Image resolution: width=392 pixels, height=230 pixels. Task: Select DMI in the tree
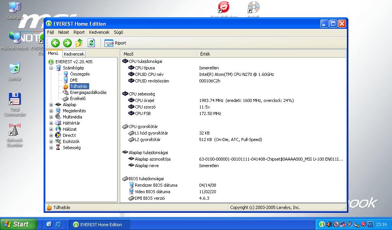click(74, 80)
